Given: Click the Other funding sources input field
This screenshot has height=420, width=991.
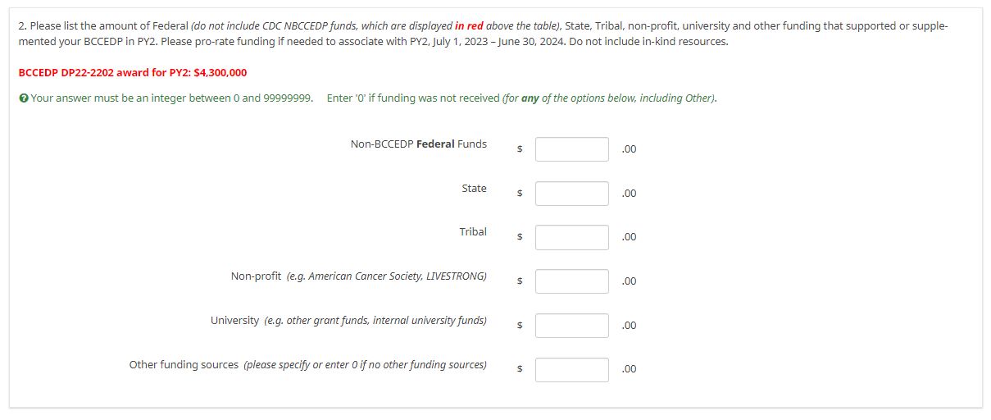Looking at the screenshot, I should tap(571, 369).
